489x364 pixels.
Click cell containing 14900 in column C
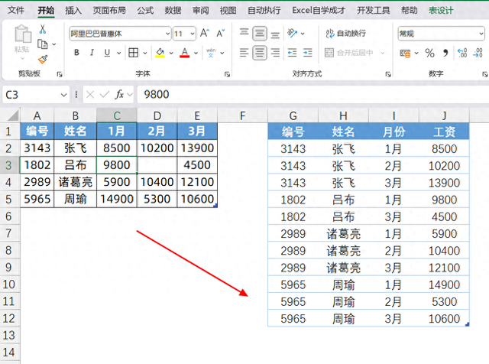coord(117,199)
